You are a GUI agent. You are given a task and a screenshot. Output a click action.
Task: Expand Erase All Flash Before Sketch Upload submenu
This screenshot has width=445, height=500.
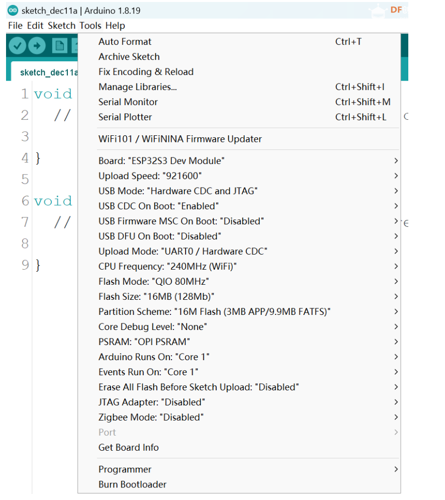click(239, 387)
